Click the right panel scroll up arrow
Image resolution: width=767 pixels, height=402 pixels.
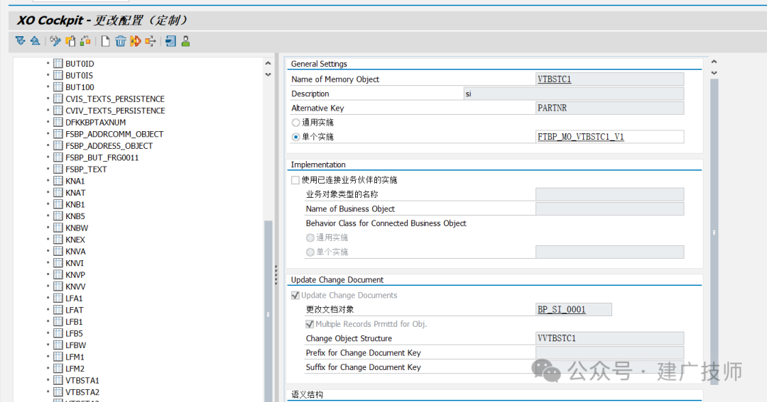[714, 62]
